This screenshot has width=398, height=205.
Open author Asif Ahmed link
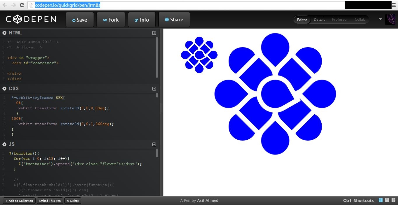(x=208, y=200)
